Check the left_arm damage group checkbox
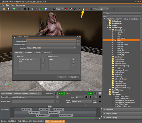This screenshot has height=123, width=142. click(x=116, y=42)
